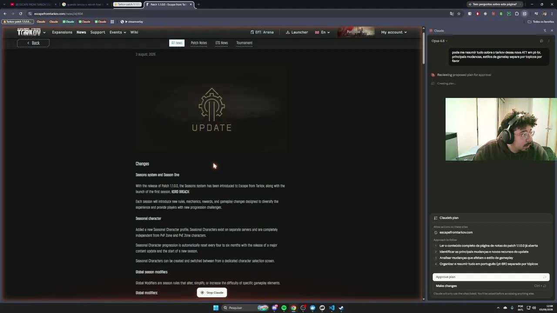The height and width of the screenshot is (313, 557).
Task: Click the green S extension icon
Action: click(501, 13)
